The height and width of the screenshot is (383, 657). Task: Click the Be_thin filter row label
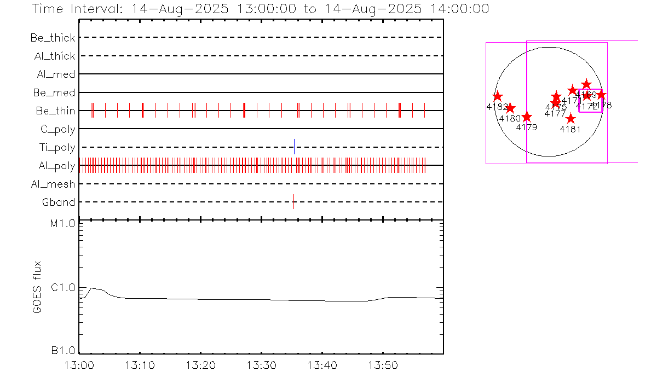pyautogui.click(x=55, y=111)
